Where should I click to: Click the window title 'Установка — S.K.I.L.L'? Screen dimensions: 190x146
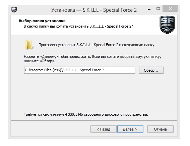pyautogui.click(x=75, y=10)
